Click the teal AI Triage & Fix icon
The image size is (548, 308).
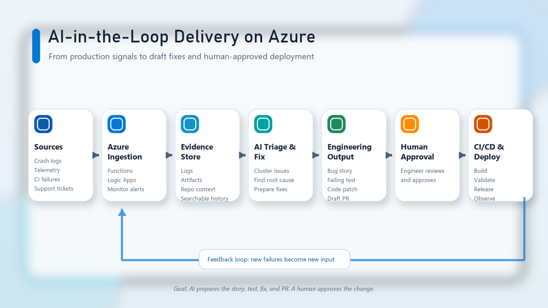pyautogui.click(x=263, y=124)
